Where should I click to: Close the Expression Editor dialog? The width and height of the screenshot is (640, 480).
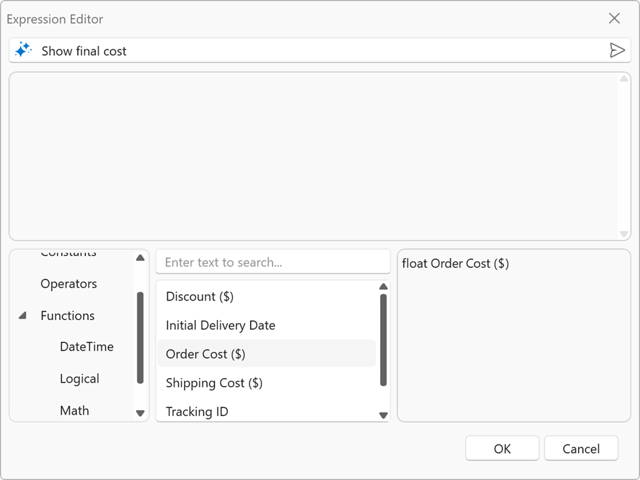coord(614,19)
